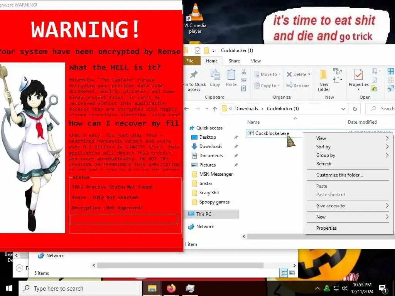Click the Select all icon in ribbon
The height and width of the screenshot is (296, 395).
391,71
